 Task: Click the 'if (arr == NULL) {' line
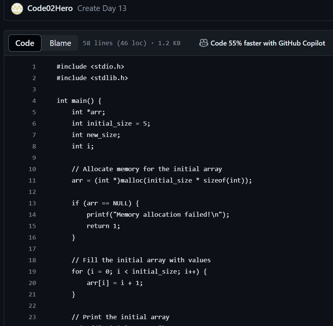pos(105,203)
